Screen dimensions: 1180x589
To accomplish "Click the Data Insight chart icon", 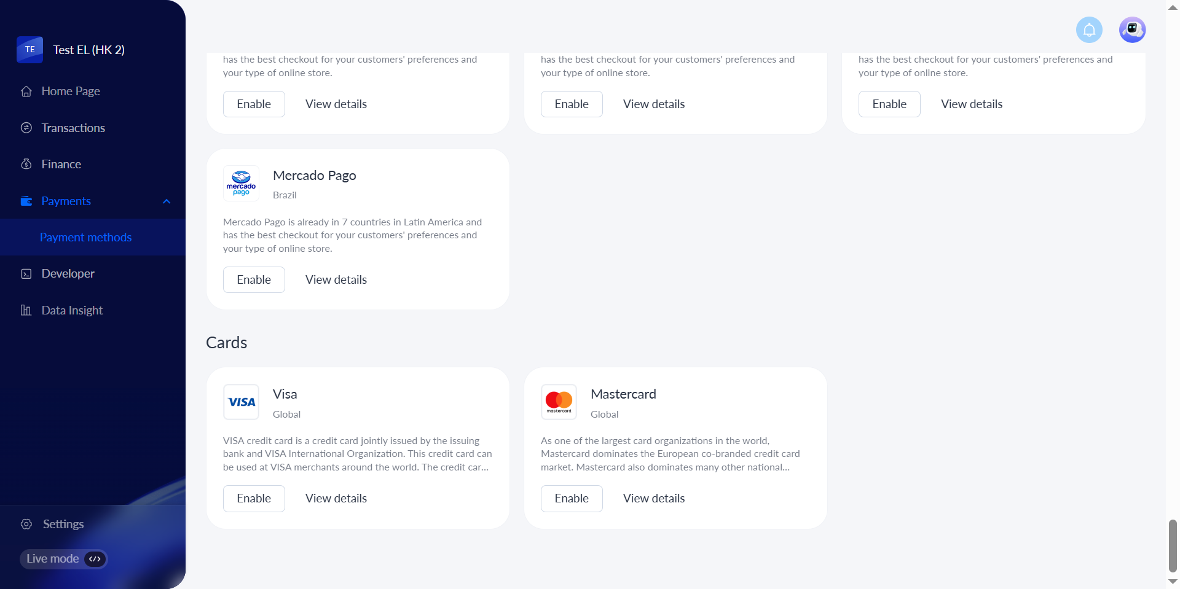I will click(26, 310).
